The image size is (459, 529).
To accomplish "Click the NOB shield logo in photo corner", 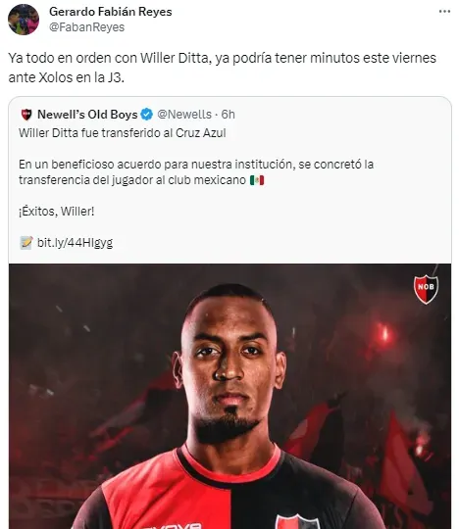I will click(426, 289).
